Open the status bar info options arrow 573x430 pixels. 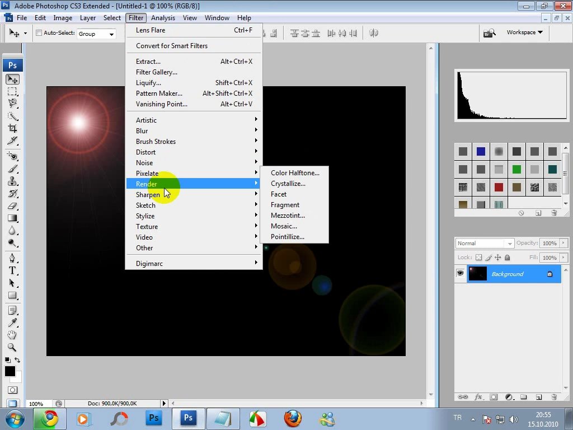164,403
